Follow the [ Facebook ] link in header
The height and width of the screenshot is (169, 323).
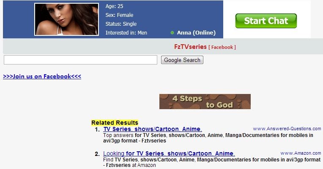(x=222, y=47)
